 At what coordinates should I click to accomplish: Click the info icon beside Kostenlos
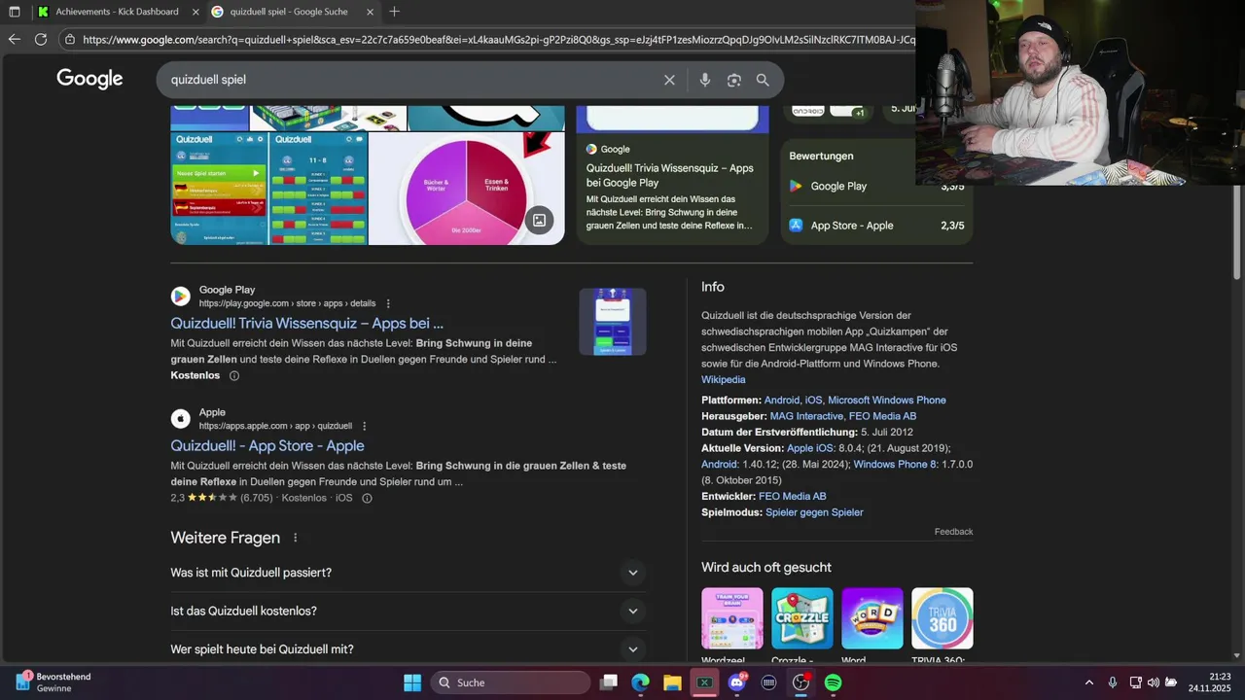point(234,375)
